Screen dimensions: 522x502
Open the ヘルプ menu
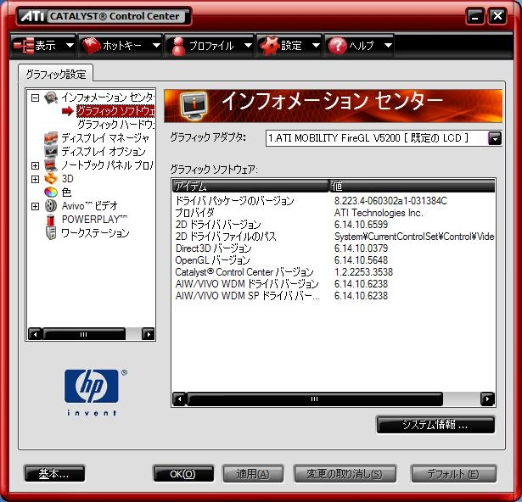click(360, 46)
